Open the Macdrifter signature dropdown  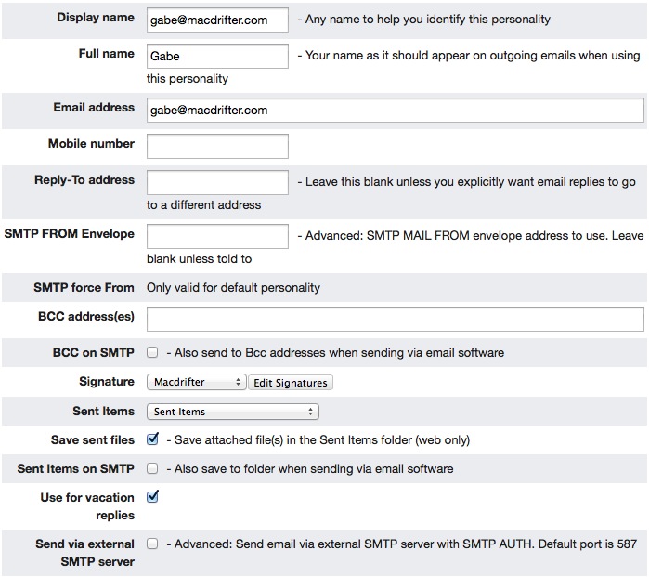(196, 382)
